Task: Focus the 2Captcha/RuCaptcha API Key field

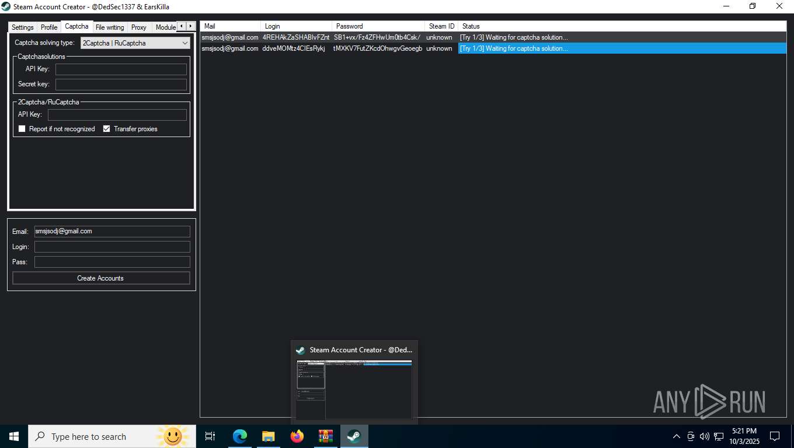Action: pos(117,115)
